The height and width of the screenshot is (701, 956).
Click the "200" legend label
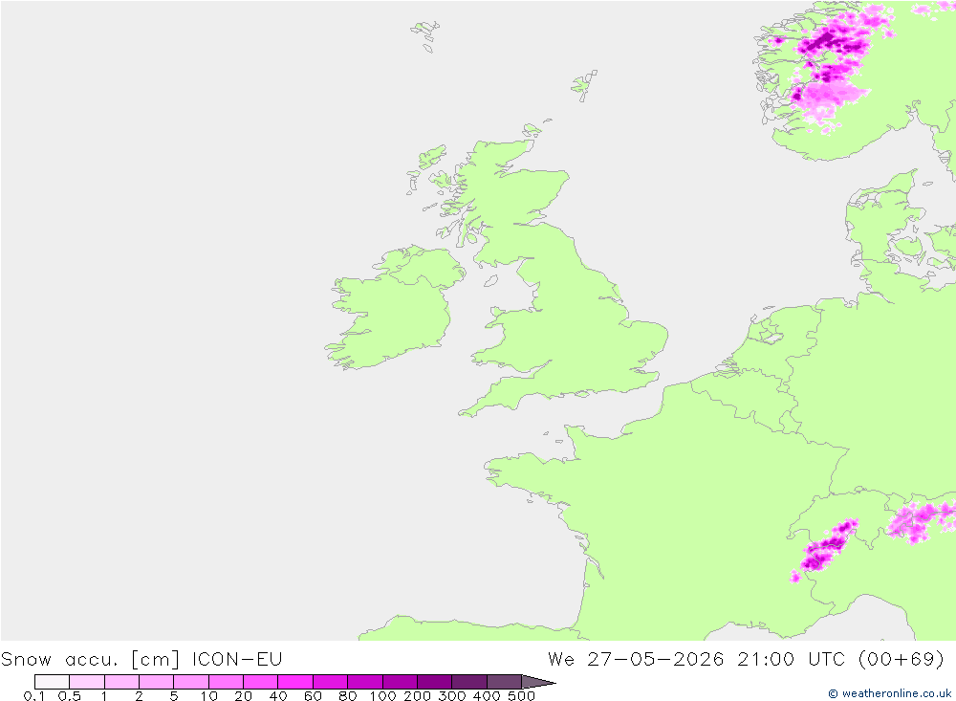(418, 696)
